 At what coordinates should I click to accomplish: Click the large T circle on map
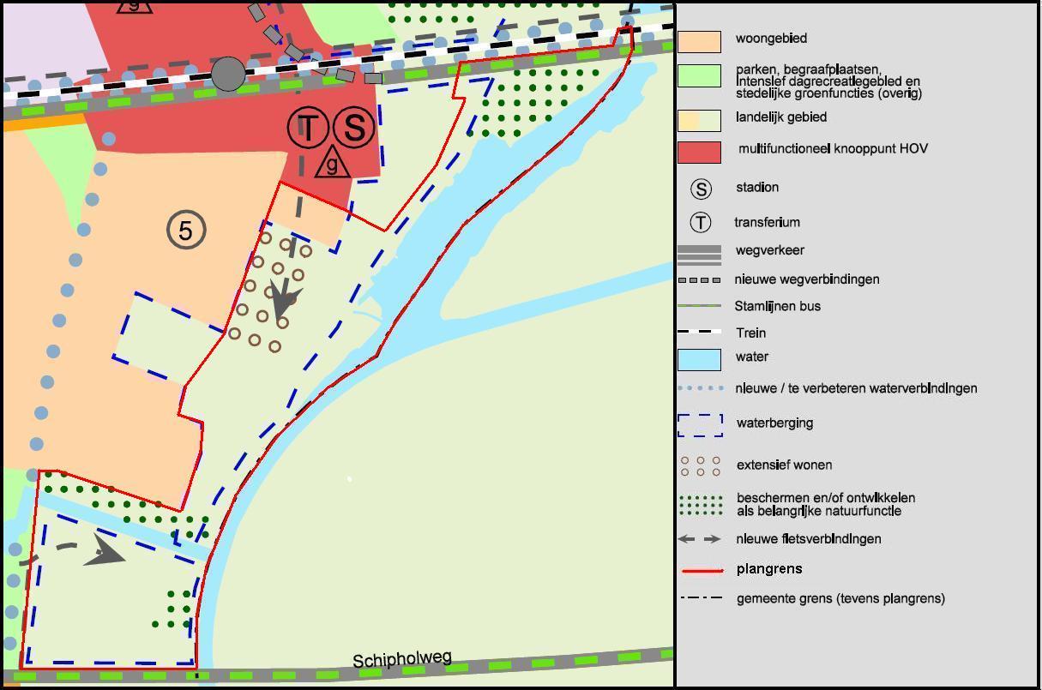click(x=307, y=128)
